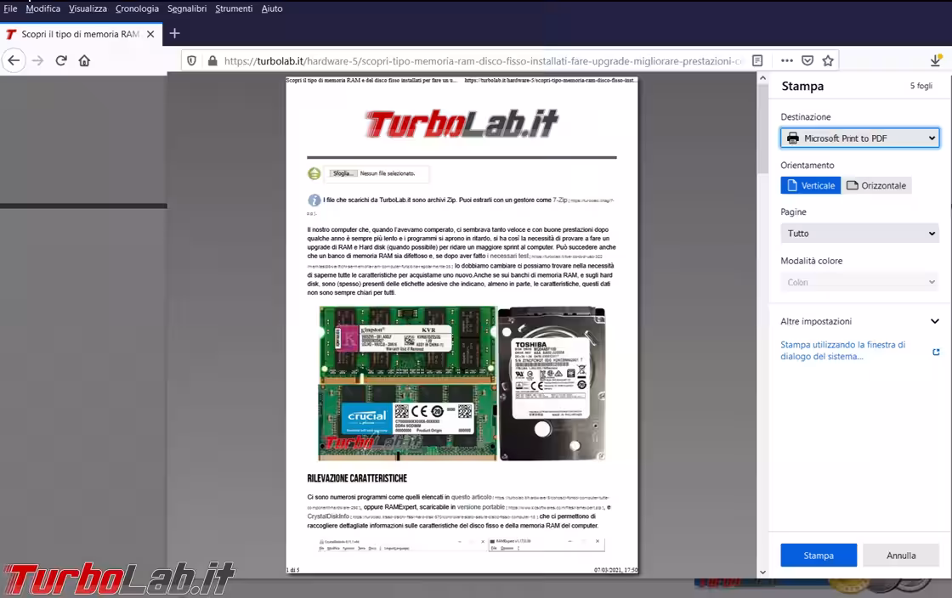Open page actions three-dot menu

[x=786, y=61]
